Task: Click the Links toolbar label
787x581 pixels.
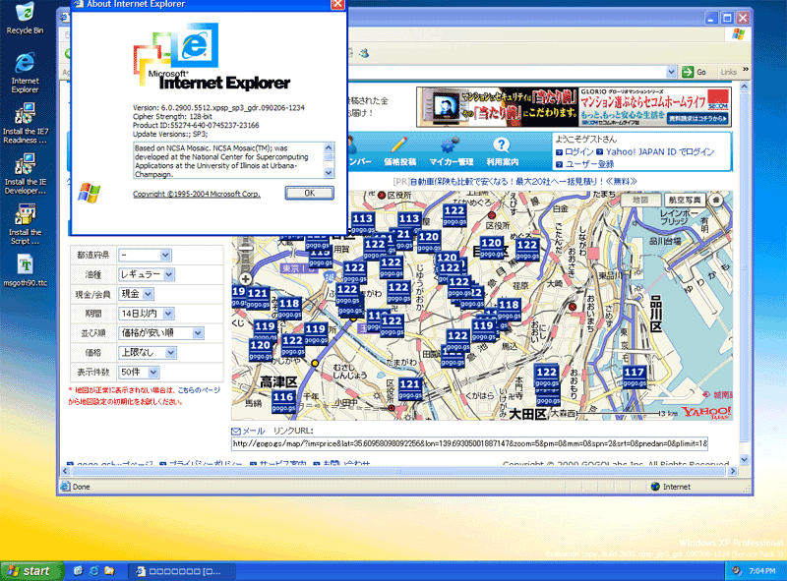Action: (728, 72)
